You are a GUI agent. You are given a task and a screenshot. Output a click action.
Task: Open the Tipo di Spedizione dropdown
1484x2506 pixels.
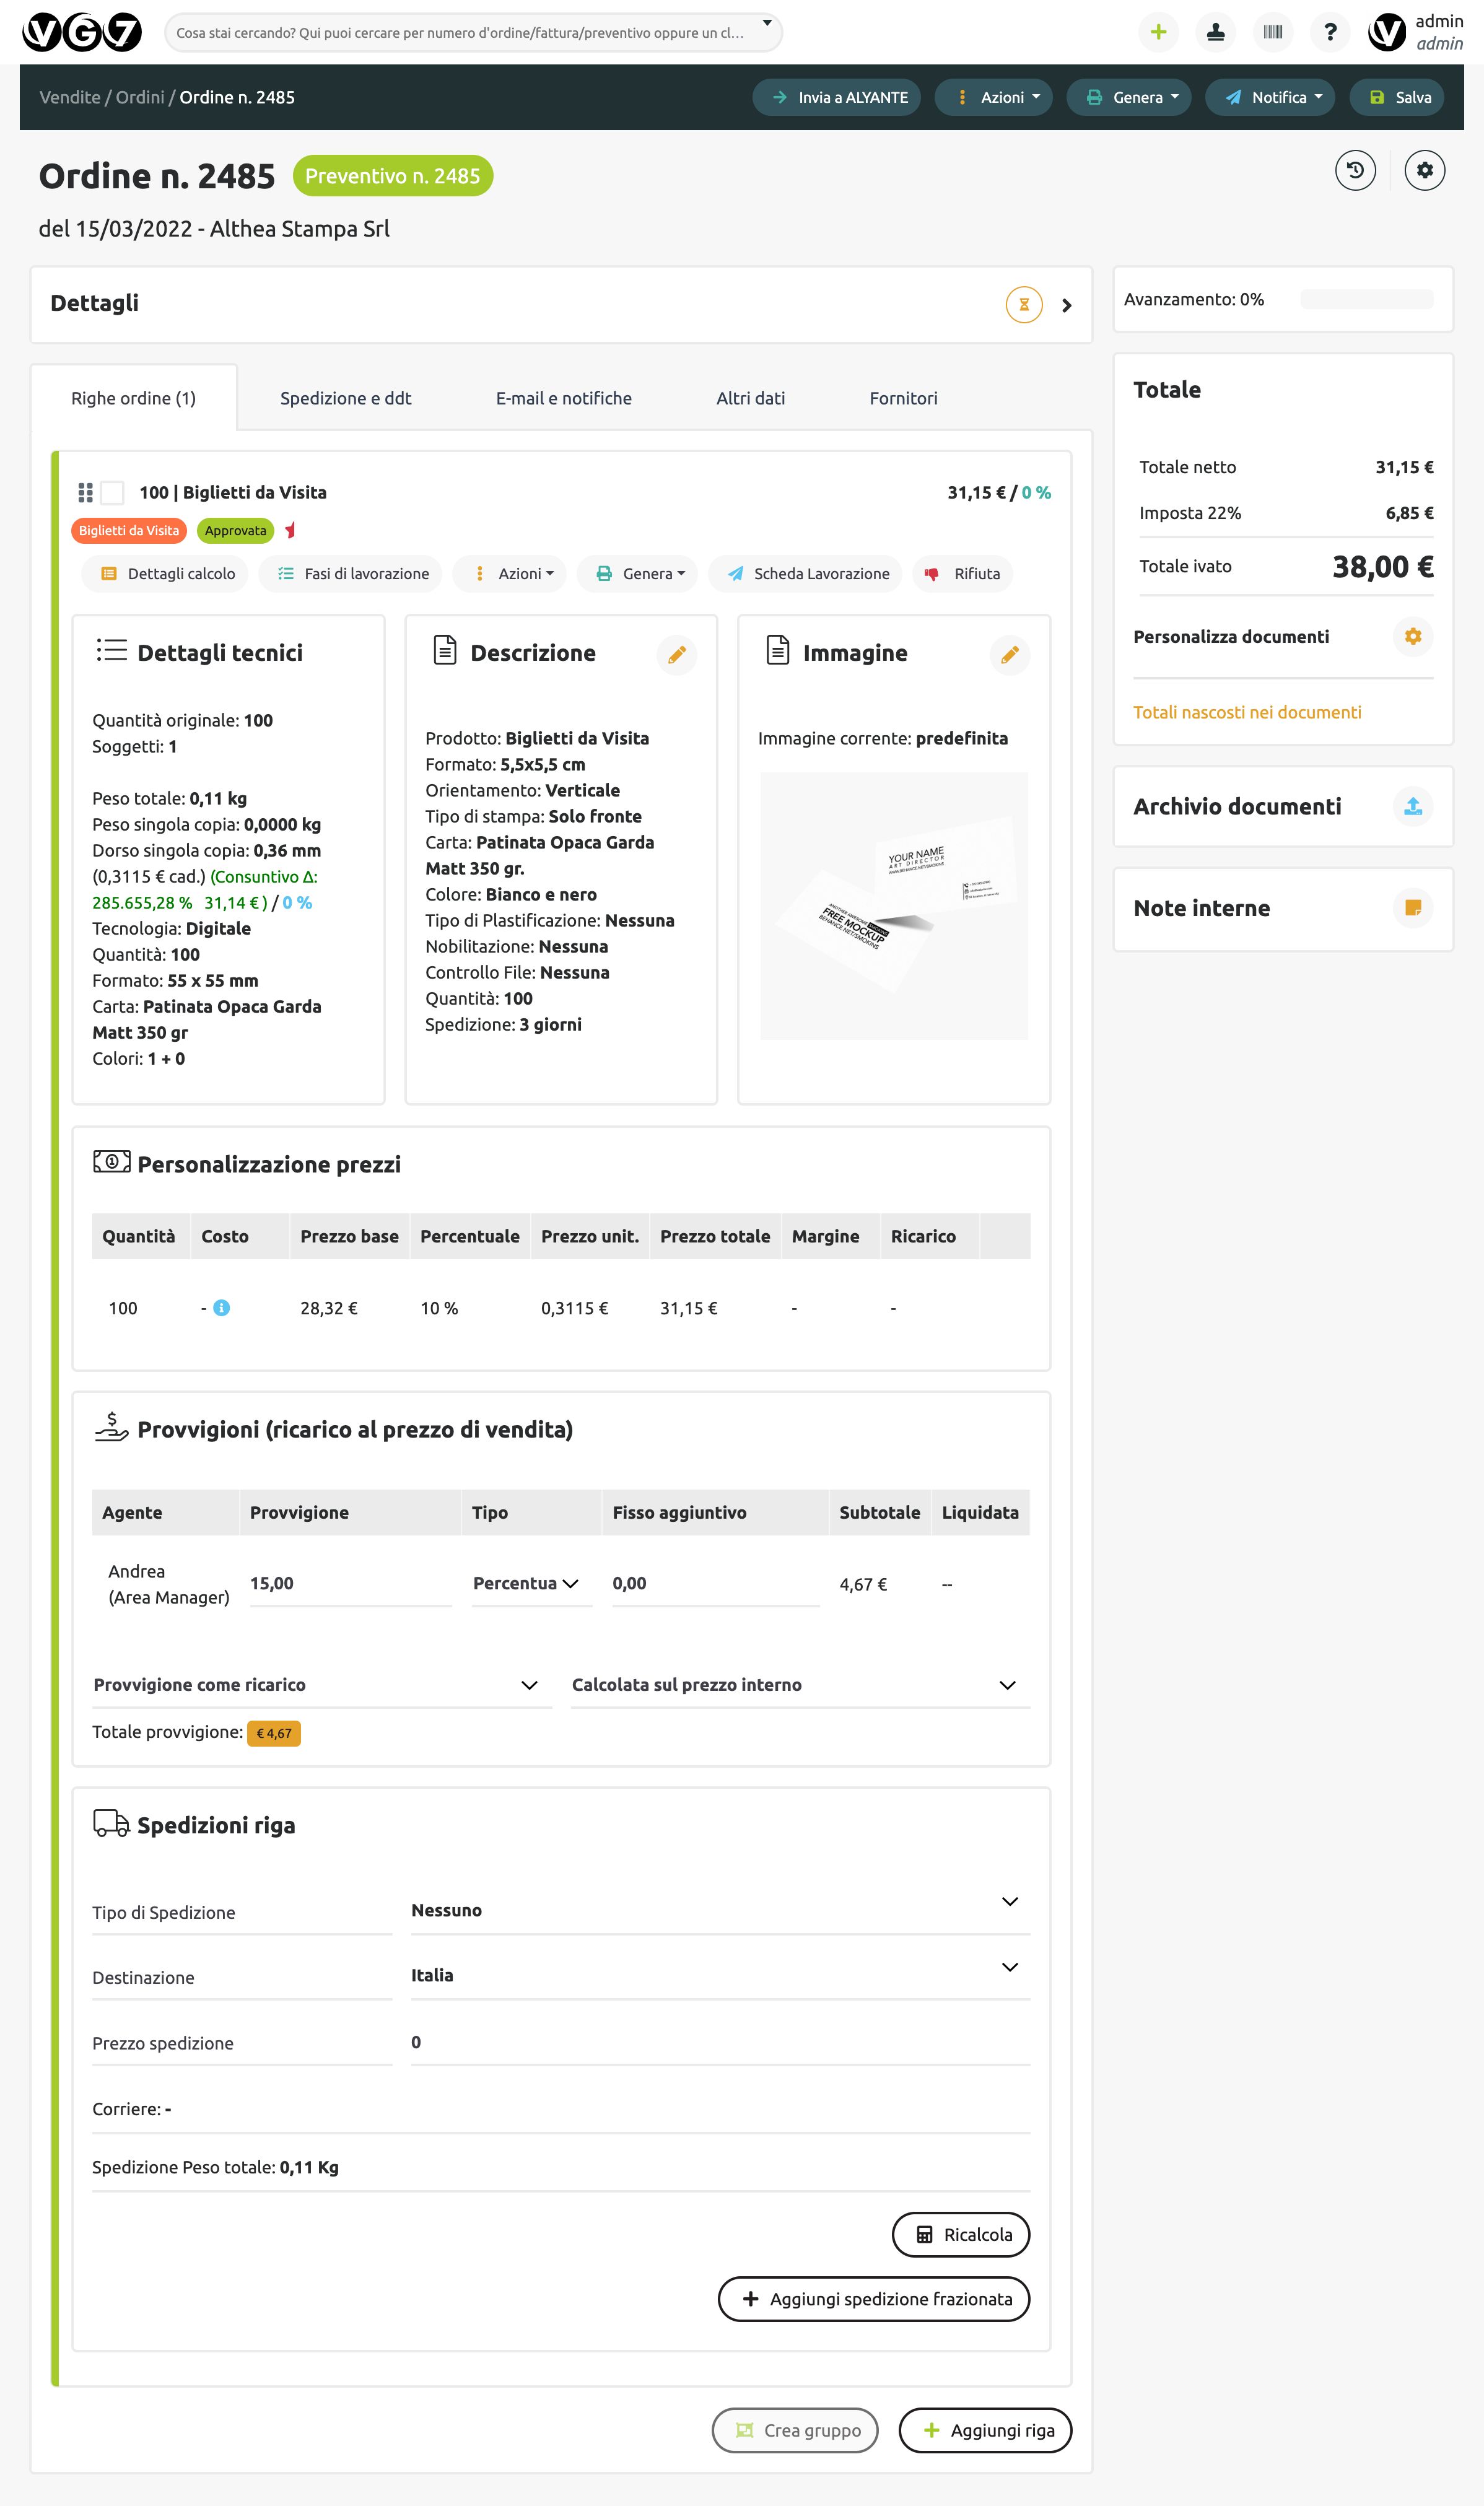click(719, 1909)
